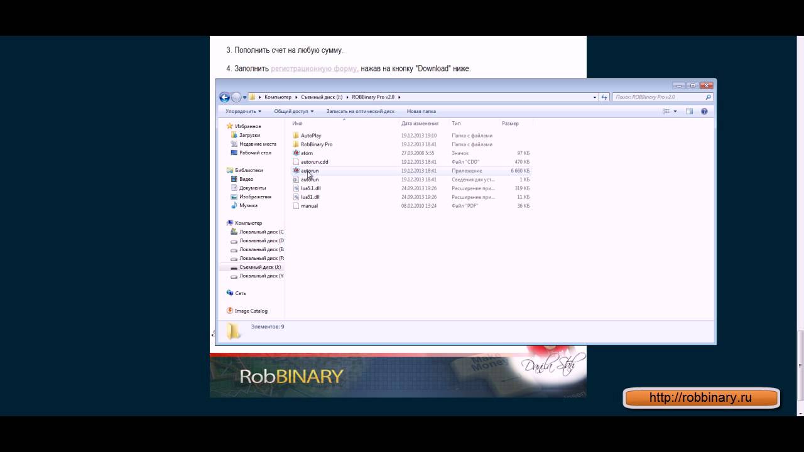The height and width of the screenshot is (452, 804).
Task: Click the регистрационную форму link on the webpage
Action: 314,68
